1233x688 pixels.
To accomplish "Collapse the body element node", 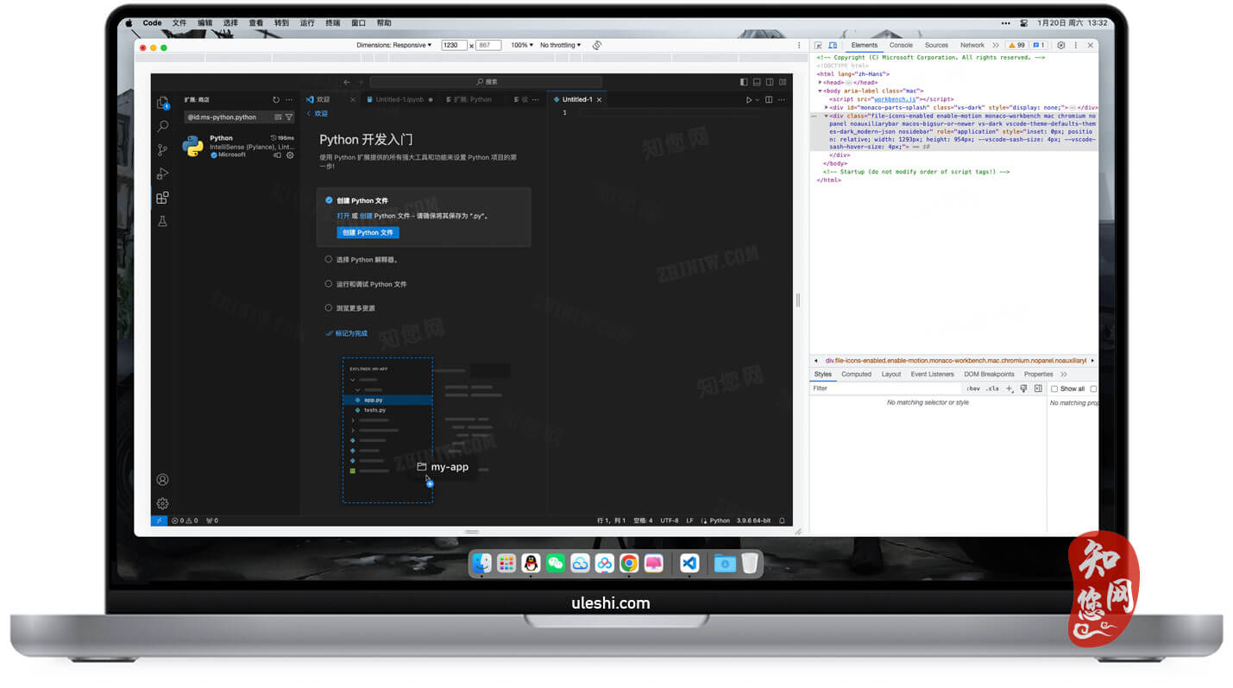I will (x=821, y=91).
